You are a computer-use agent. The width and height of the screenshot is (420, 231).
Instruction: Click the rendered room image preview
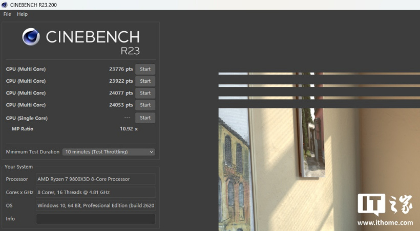pyautogui.click(x=319, y=152)
